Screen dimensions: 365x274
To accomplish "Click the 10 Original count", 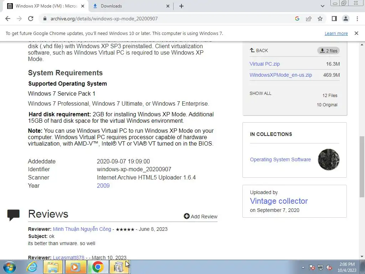I will pos(327,105).
